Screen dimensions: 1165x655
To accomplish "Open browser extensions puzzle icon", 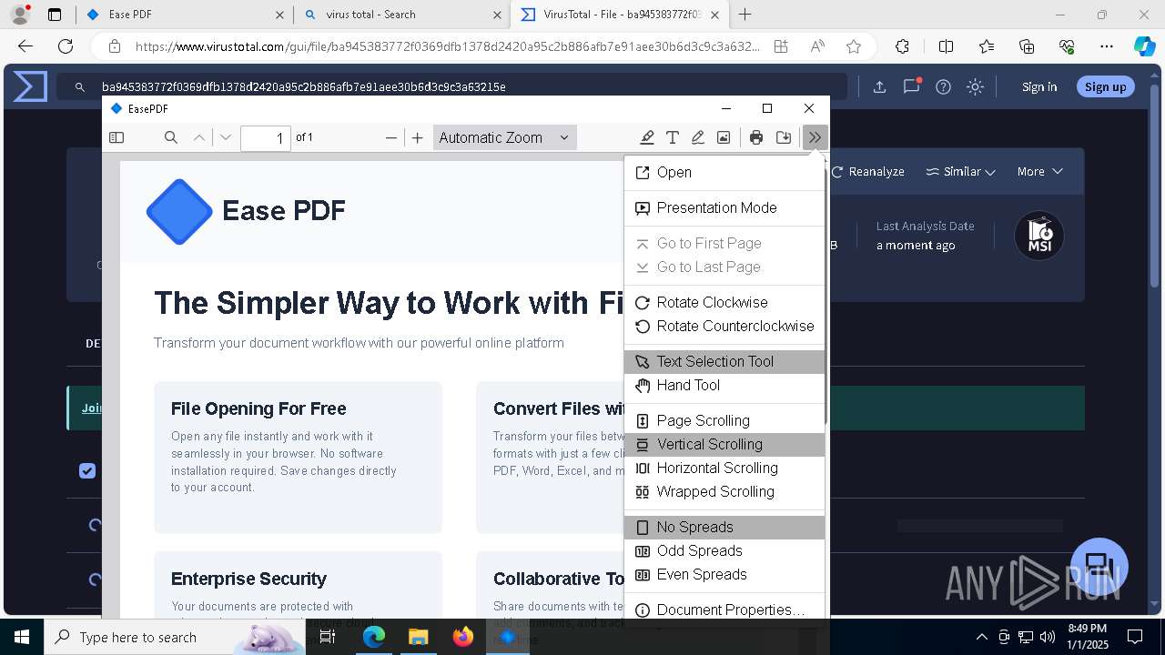I will (902, 46).
